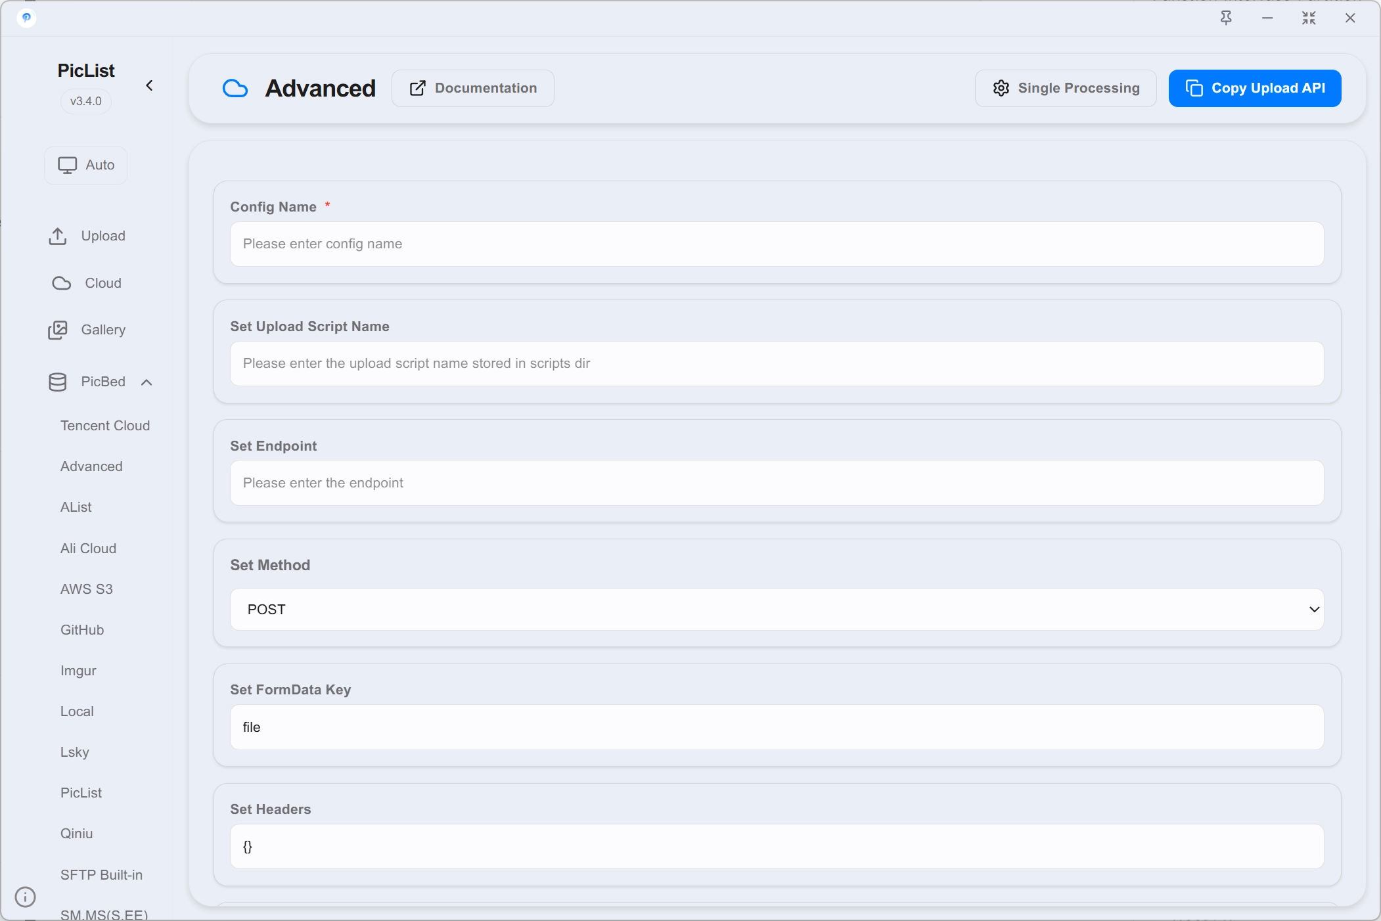Open the Documentation link

click(473, 88)
